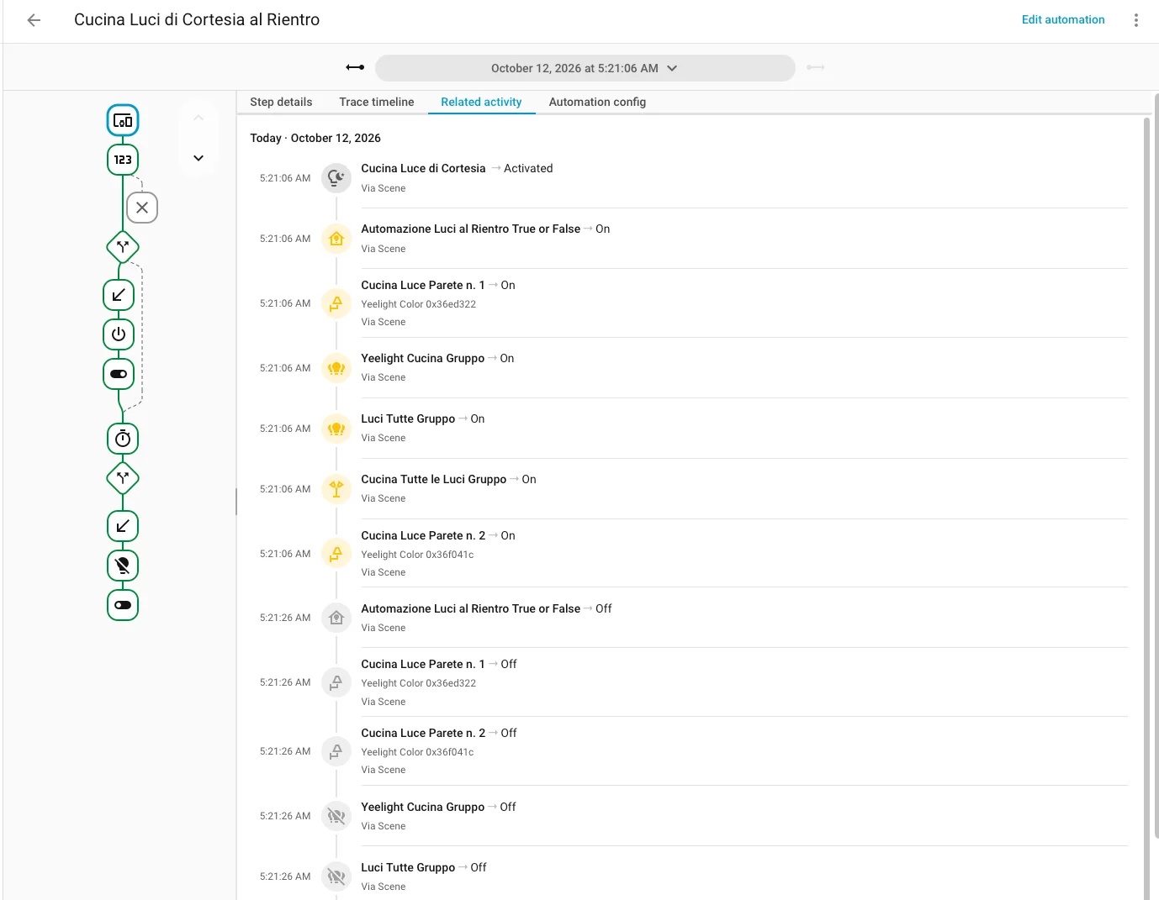This screenshot has height=900, width=1159.
Task: Open Cucina Luce Parete n. 2 name in the On entry
Action: pos(423,535)
